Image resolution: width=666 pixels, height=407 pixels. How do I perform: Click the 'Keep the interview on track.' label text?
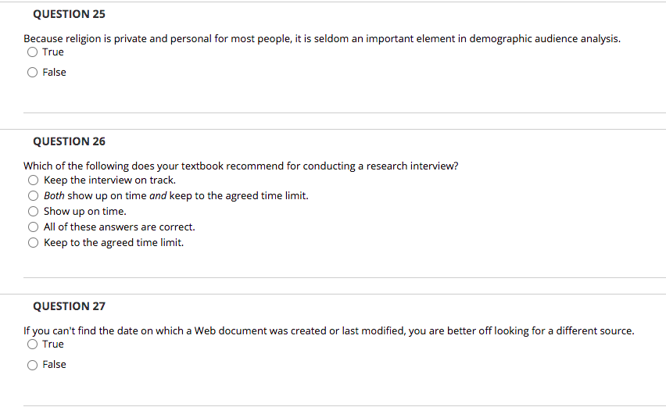tap(109, 180)
